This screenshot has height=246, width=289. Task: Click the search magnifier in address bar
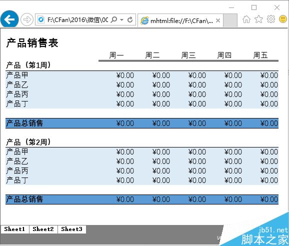tap(114, 19)
